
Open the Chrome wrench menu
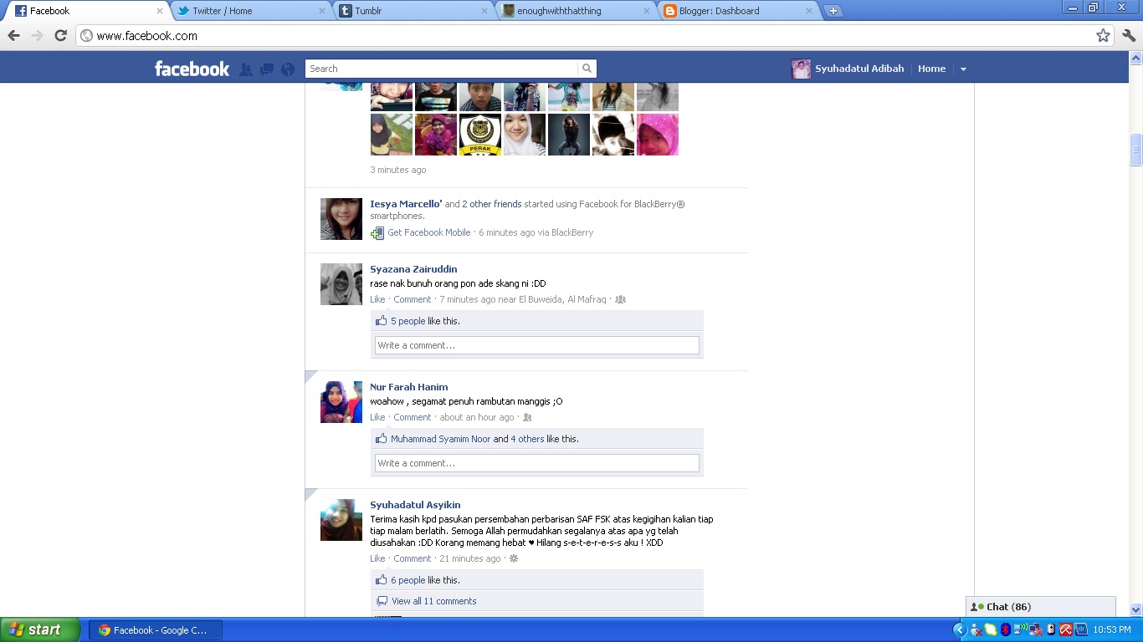pyautogui.click(x=1129, y=35)
